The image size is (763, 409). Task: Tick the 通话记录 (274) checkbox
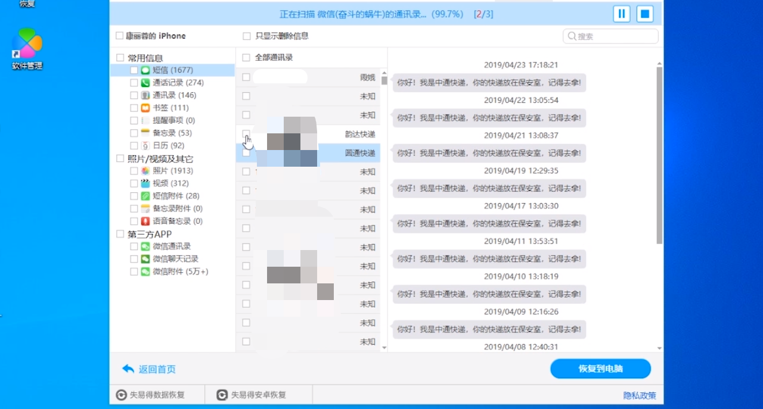click(134, 83)
